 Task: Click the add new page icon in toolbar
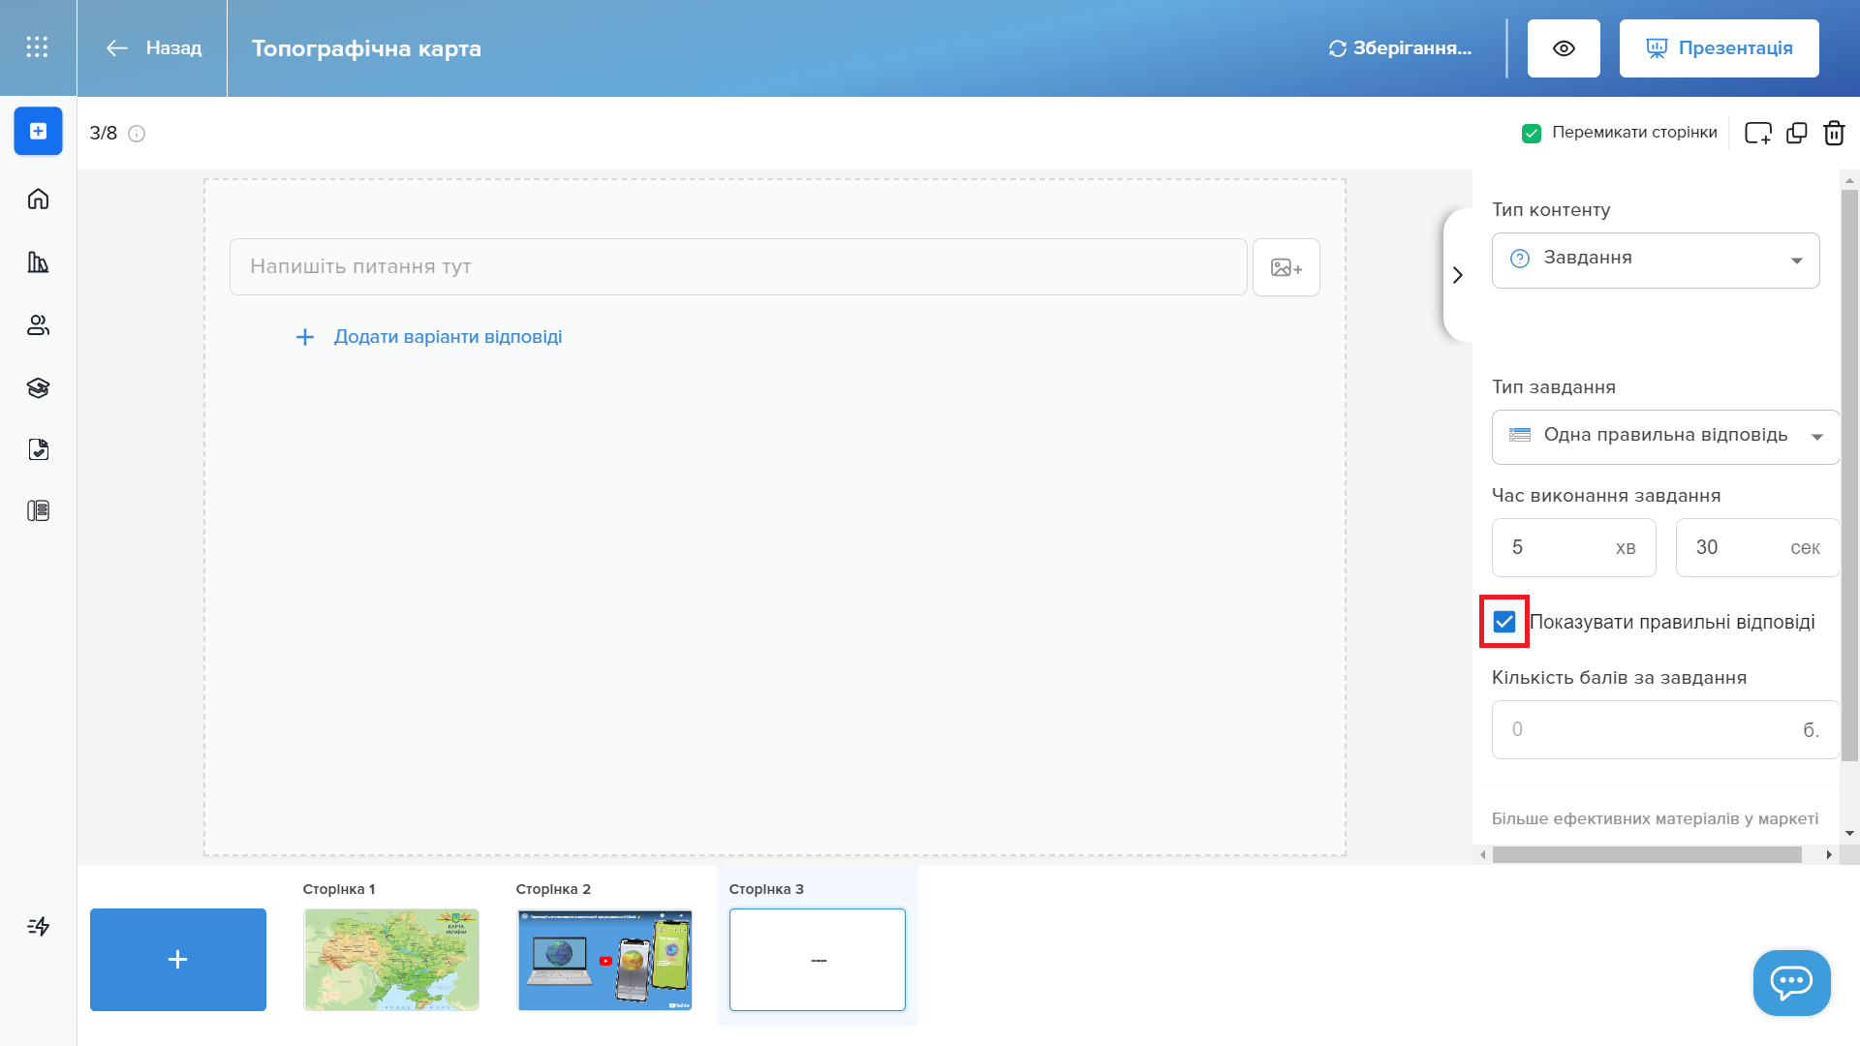[x=1757, y=133]
